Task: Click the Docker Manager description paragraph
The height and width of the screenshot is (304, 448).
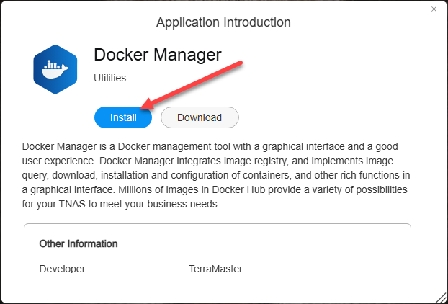Action: pyautogui.click(x=216, y=175)
